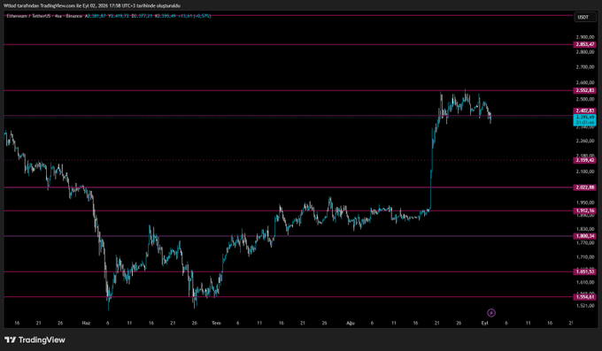Click the 1.521,00 price axis value
Screen dimensions: 602x351
point(585,306)
